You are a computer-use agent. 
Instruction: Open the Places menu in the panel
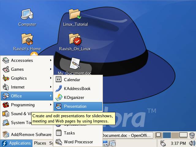(x=40, y=143)
